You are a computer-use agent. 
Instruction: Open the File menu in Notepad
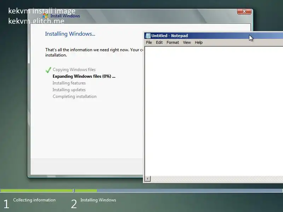(149, 42)
